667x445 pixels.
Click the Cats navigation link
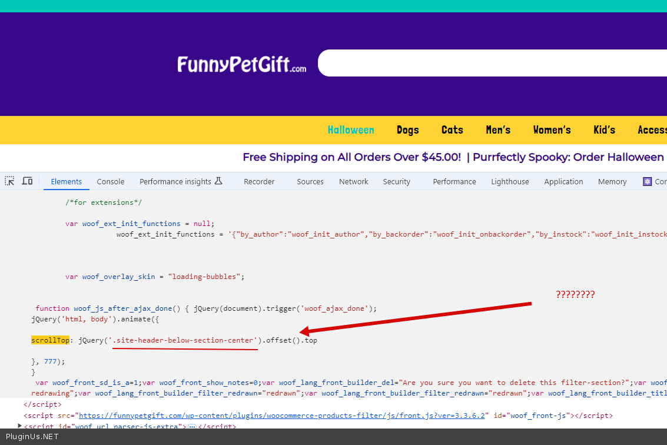coord(452,130)
